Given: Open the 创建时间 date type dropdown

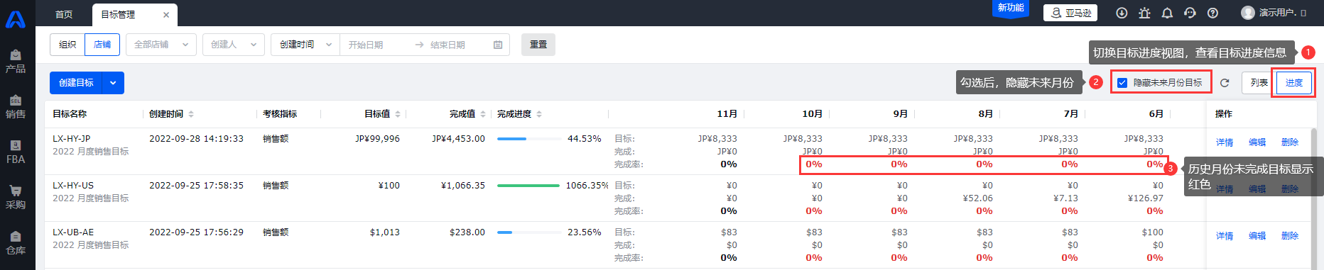Looking at the screenshot, I should [x=305, y=45].
